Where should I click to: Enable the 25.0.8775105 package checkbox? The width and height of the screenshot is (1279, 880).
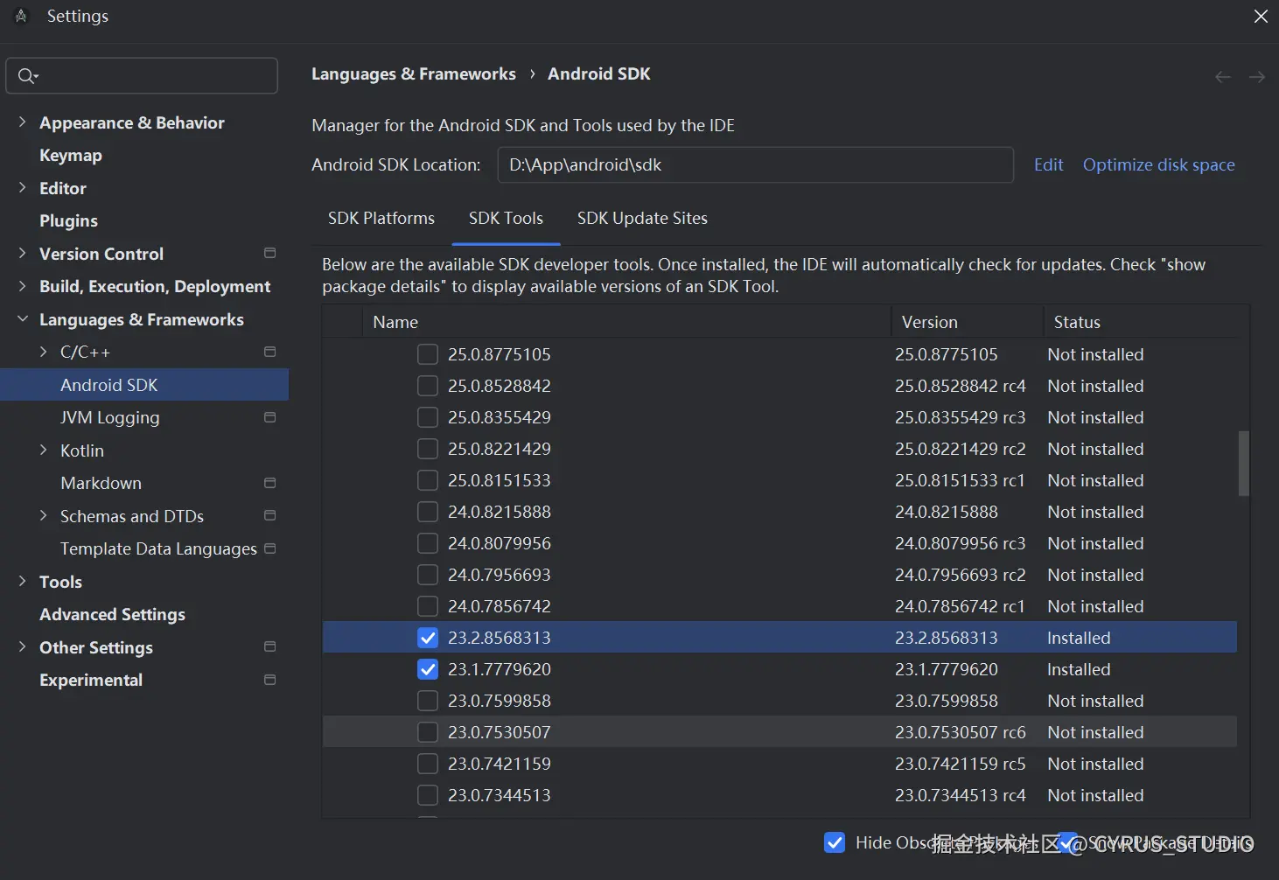coord(428,354)
